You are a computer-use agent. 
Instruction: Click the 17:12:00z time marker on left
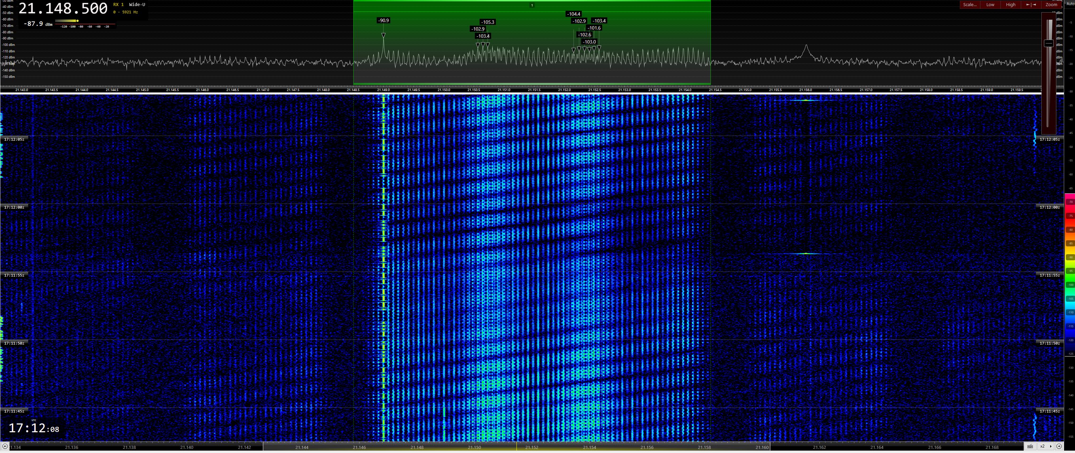click(14, 207)
